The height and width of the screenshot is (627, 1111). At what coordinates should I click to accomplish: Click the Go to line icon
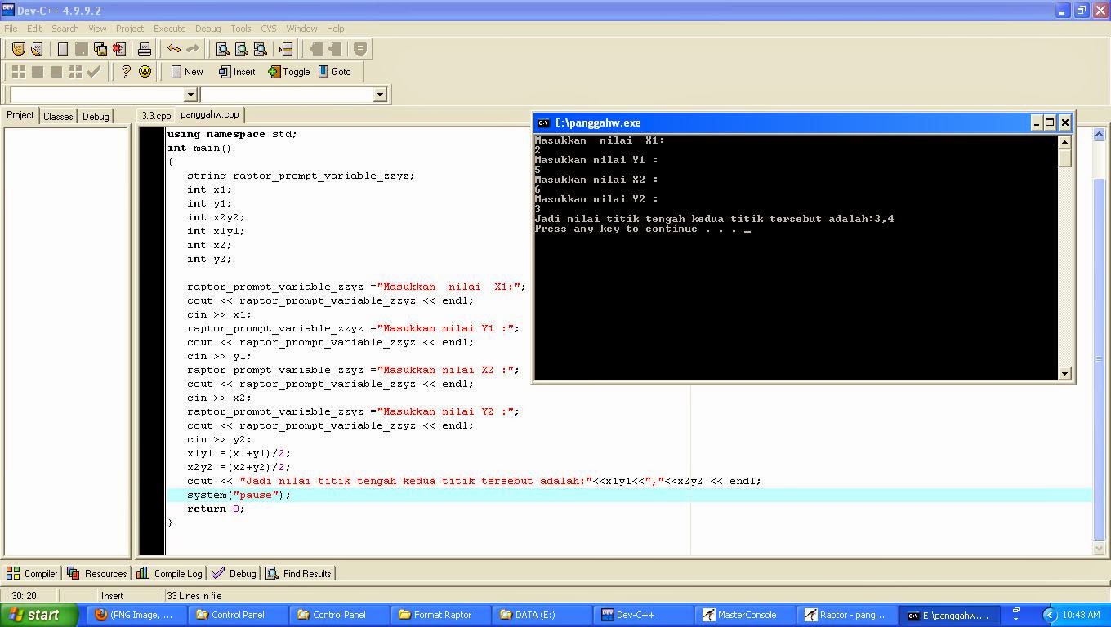[286, 49]
